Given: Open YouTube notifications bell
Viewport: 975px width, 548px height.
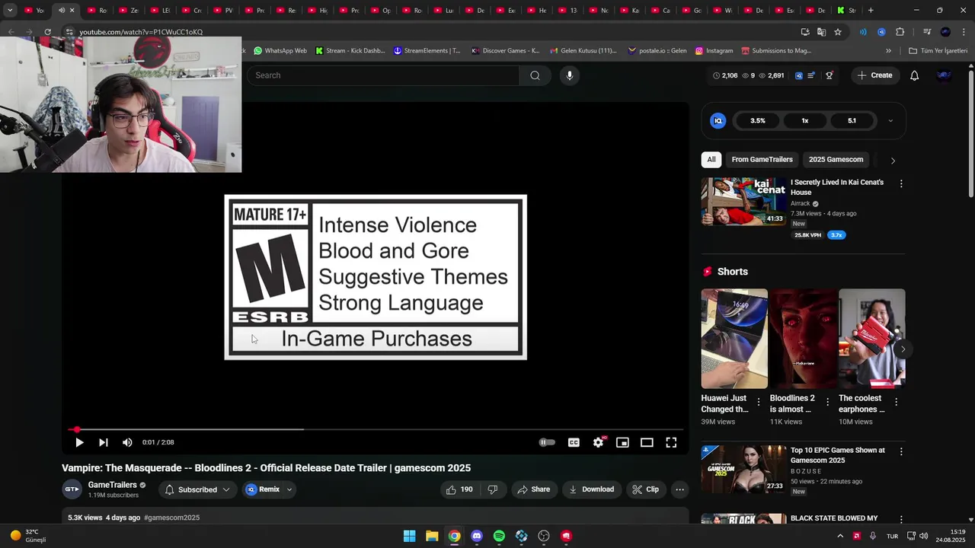Looking at the screenshot, I should coord(915,75).
